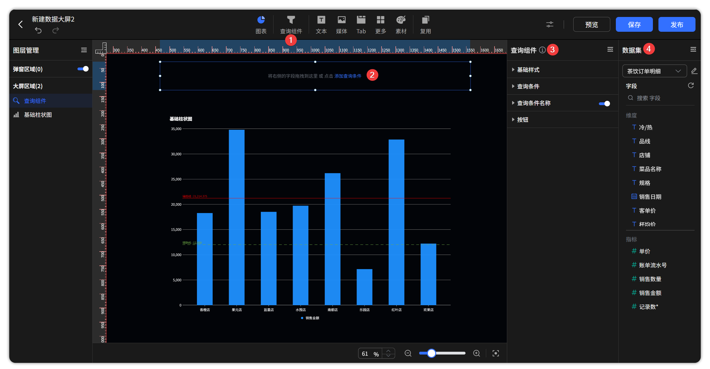Click the zoom level slider handle
The height and width of the screenshot is (369, 710).
coord(431,353)
